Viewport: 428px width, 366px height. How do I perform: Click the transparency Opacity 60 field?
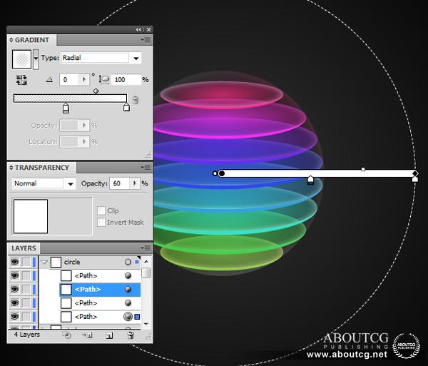click(x=120, y=183)
